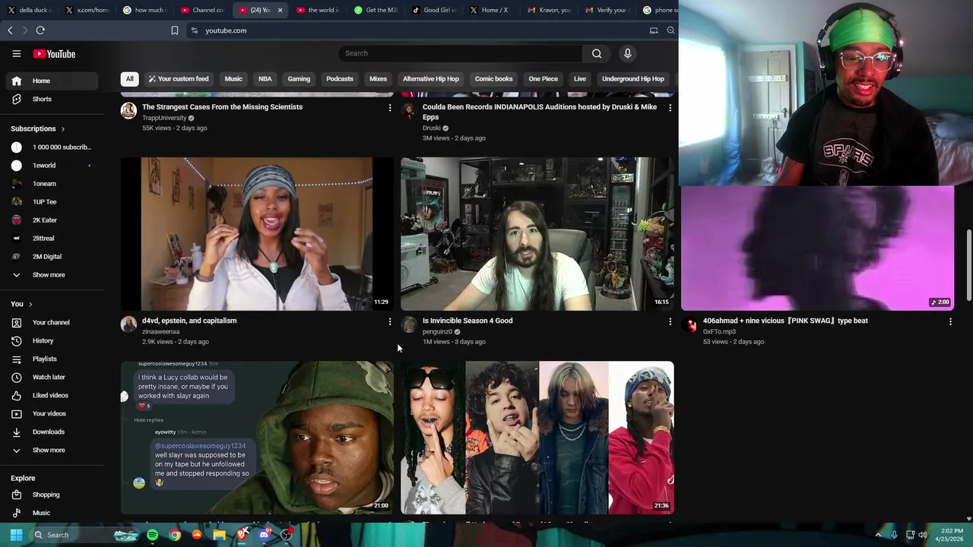Go back in the browser

point(10,30)
